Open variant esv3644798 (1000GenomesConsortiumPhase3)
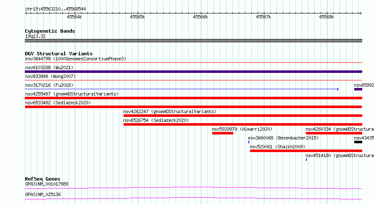Screen dimensions: 374x204 tap(76, 59)
